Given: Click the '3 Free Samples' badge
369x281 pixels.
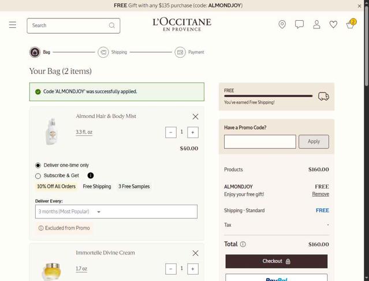Looking at the screenshot, I should (134, 186).
